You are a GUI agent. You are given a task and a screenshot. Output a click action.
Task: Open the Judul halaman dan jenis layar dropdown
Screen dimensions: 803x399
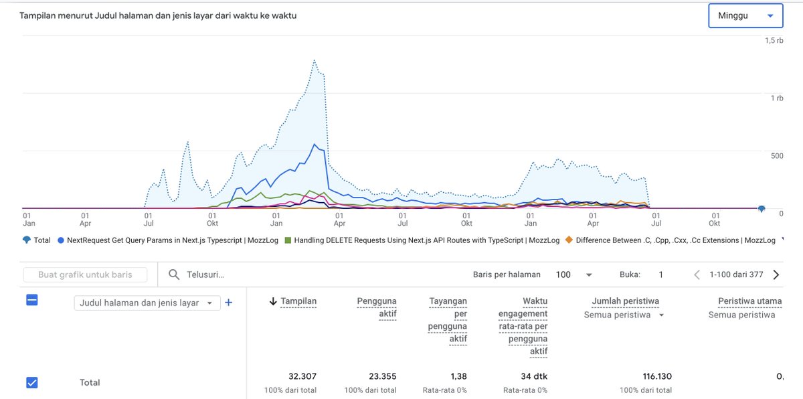(147, 303)
